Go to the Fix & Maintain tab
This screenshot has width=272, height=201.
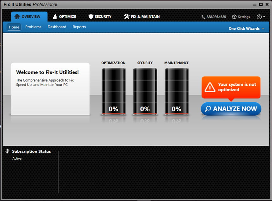(x=142, y=17)
